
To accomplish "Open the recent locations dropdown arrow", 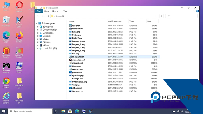I will (45, 16).
